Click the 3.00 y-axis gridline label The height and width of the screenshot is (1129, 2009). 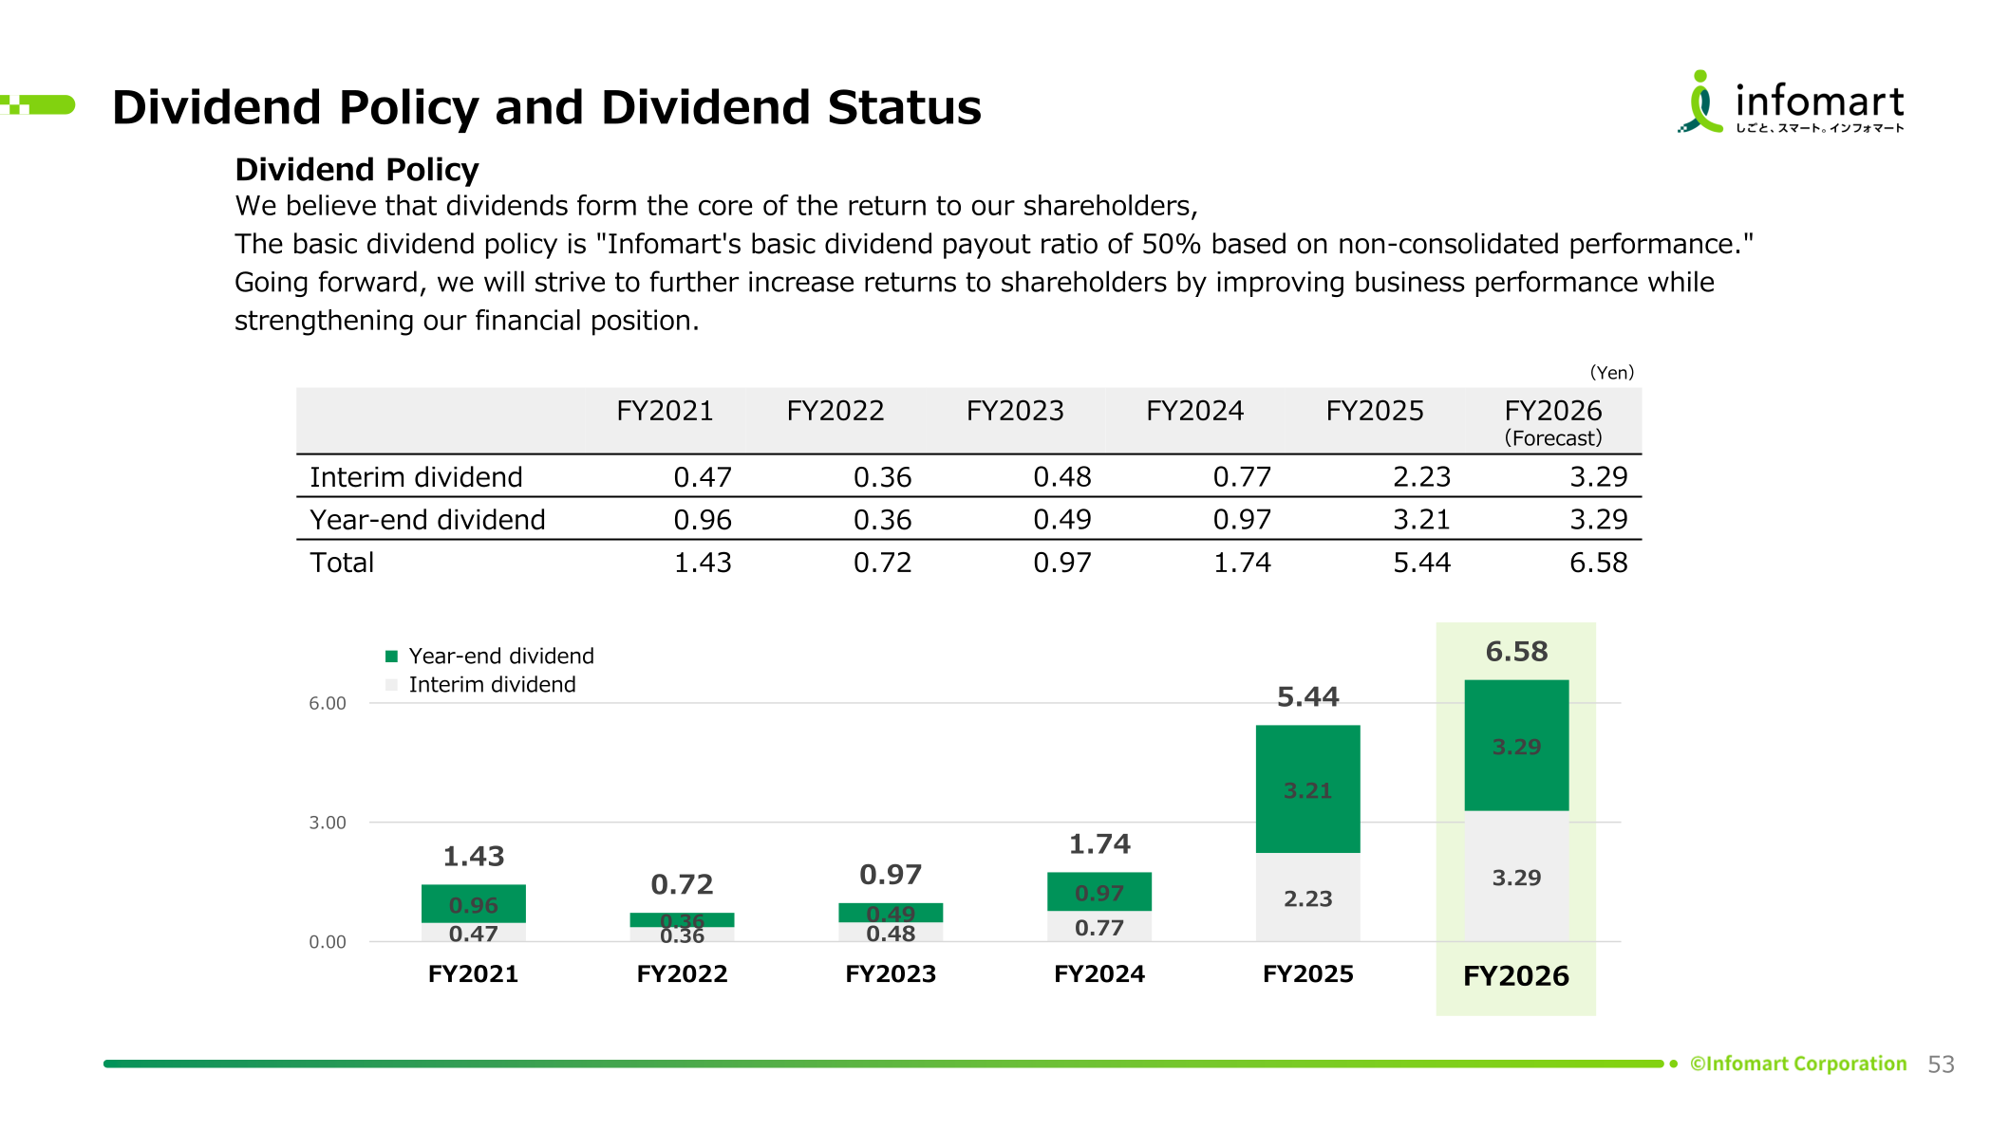tap(328, 823)
